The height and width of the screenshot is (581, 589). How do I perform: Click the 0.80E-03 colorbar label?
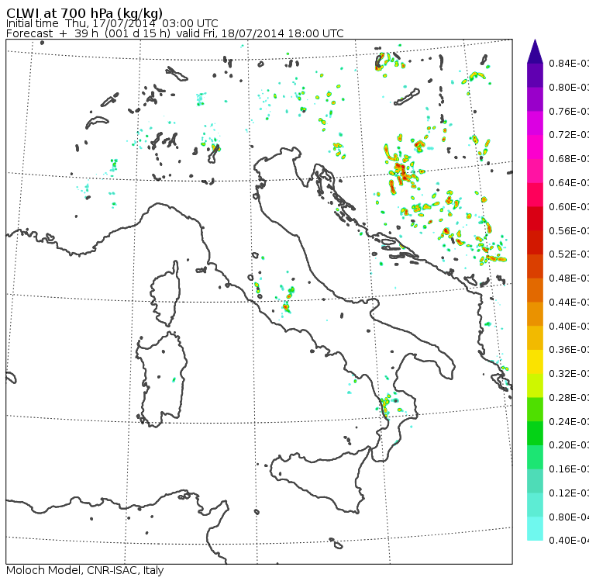pyautogui.click(x=569, y=88)
